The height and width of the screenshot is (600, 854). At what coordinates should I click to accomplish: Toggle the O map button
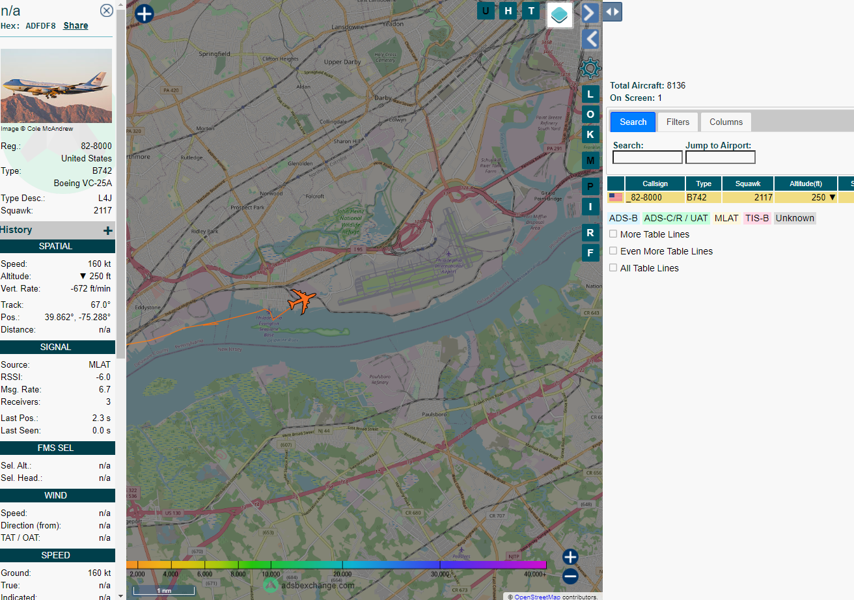point(590,115)
